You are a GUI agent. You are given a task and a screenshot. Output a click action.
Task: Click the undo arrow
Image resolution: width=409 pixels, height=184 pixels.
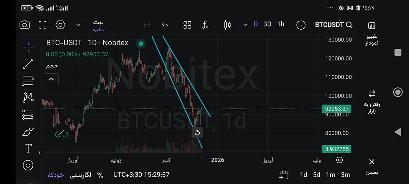(165, 25)
